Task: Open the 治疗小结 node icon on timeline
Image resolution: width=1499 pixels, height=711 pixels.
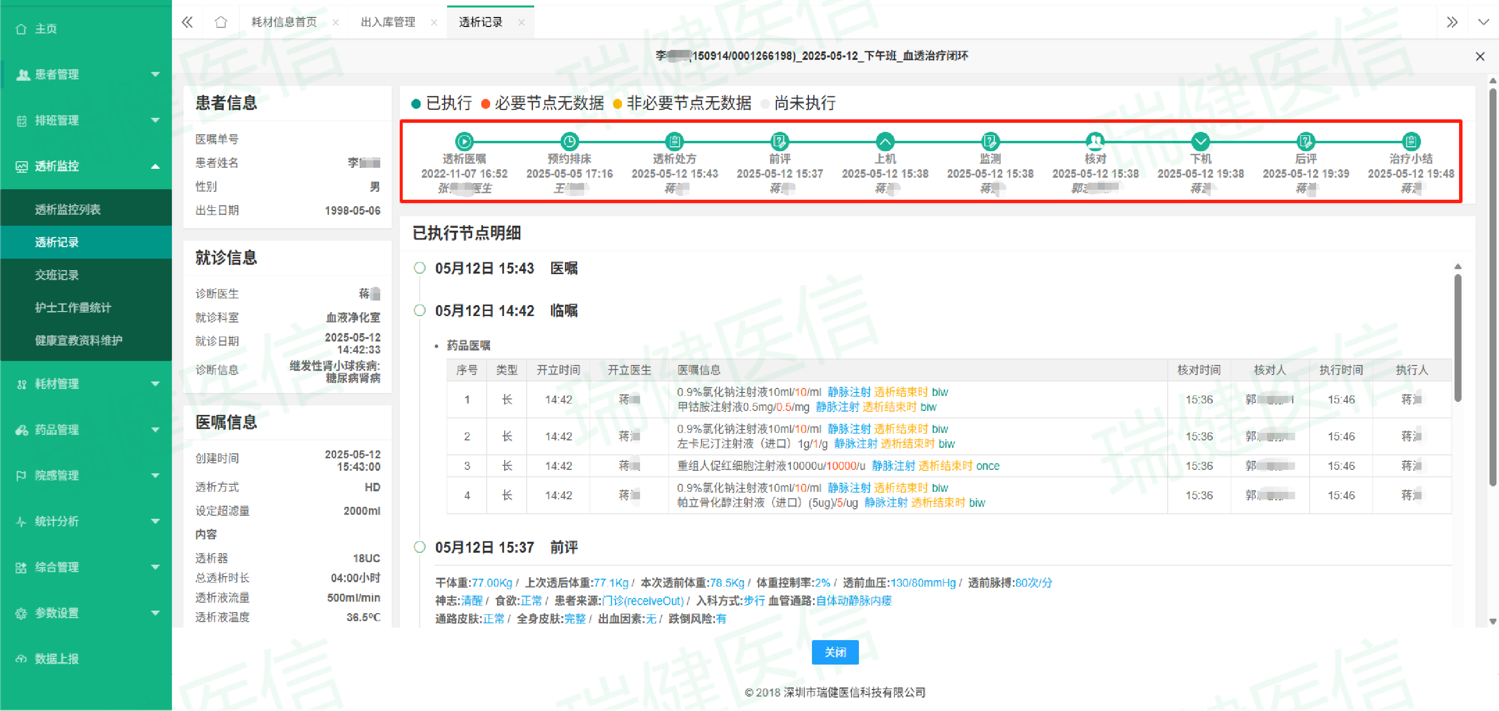Action: [x=1412, y=141]
